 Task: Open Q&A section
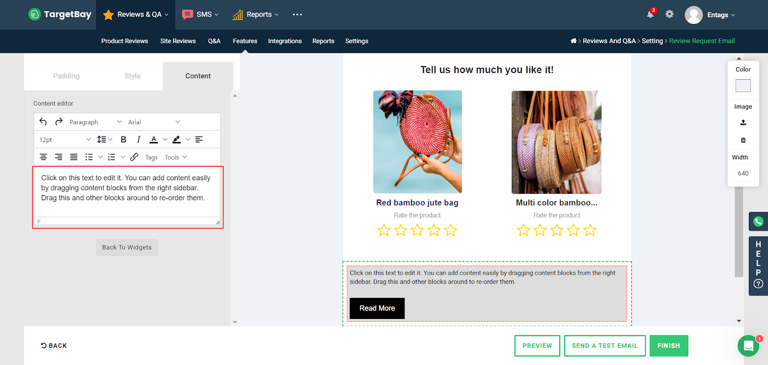click(x=214, y=41)
